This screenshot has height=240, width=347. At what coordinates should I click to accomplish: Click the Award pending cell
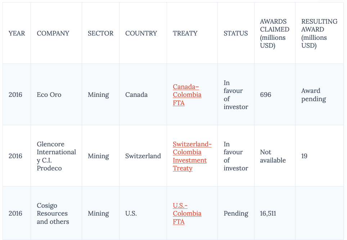[314, 95]
